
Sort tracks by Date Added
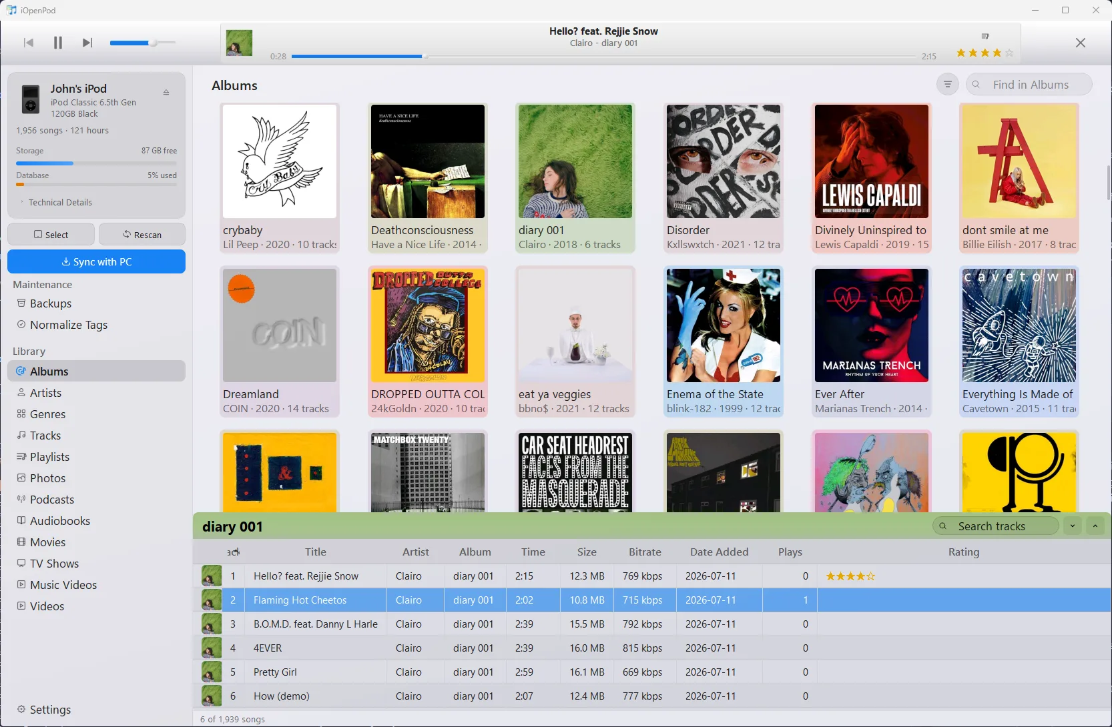coord(720,552)
